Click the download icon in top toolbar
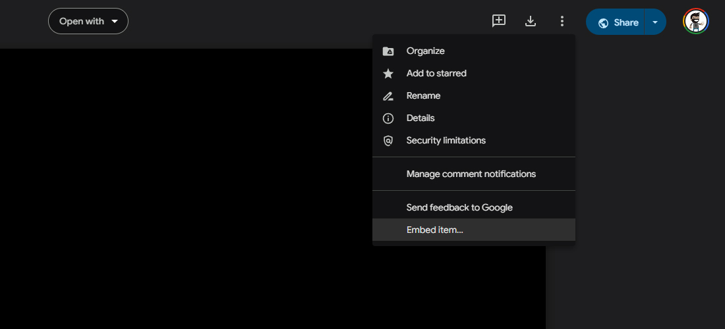725x329 pixels. (531, 21)
